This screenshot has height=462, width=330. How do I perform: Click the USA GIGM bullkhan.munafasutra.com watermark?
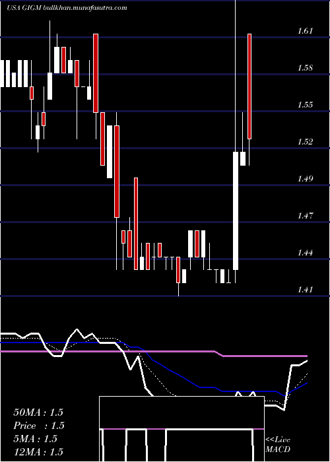point(67,8)
